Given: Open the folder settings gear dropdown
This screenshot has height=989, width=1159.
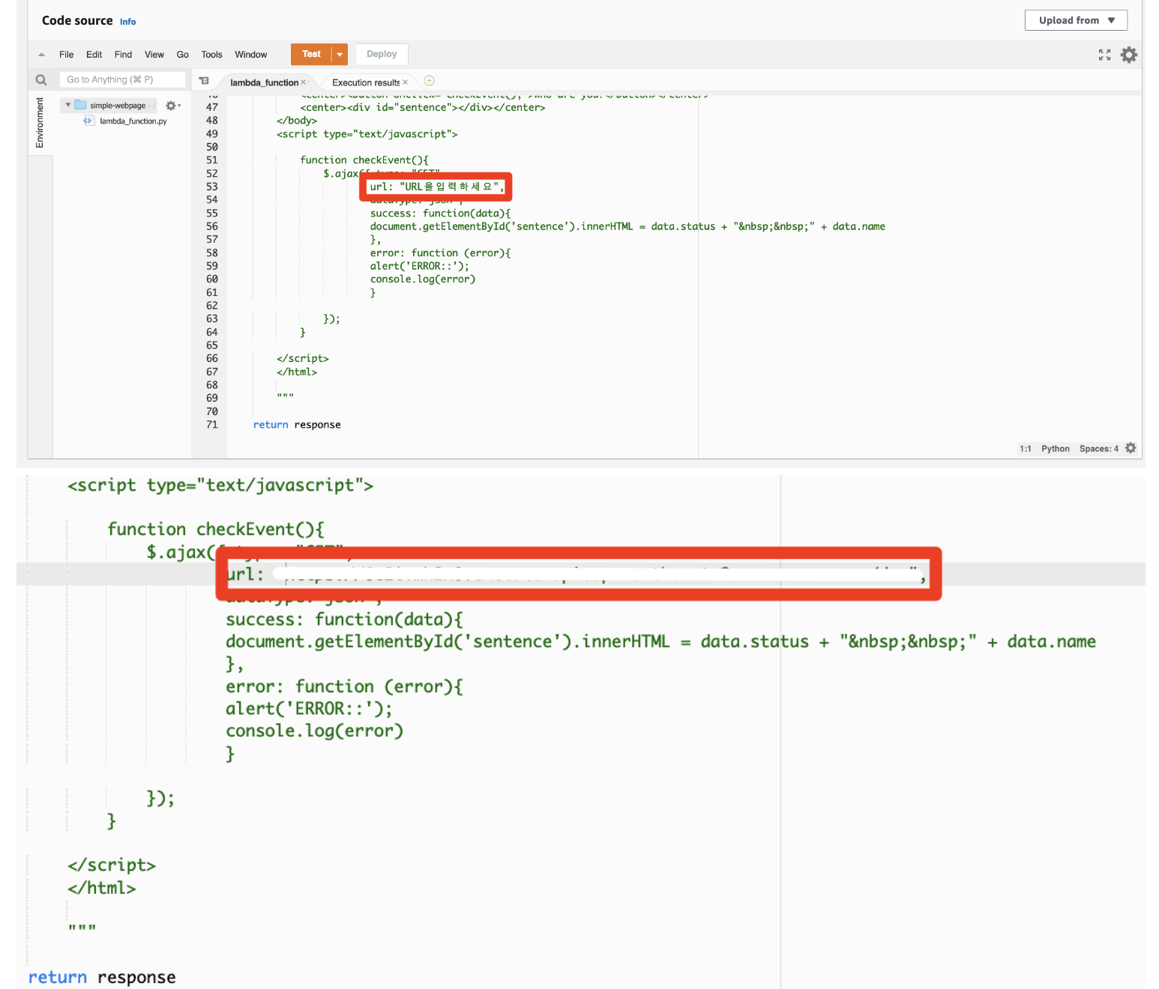Looking at the screenshot, I should [173, 106].
